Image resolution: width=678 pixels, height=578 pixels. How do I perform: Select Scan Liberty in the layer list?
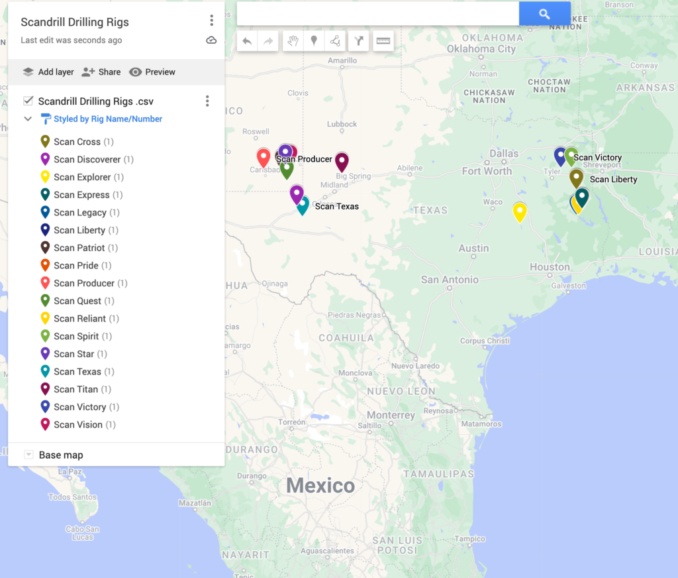point(79,230)
